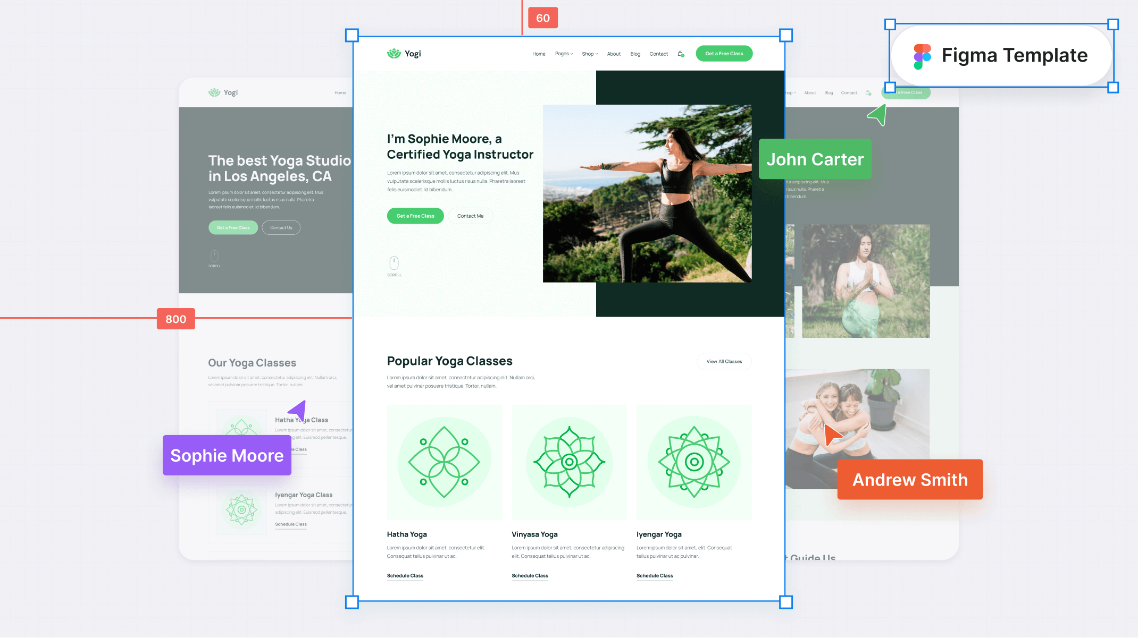Click the About menu item in navbar
This screenshot has width=1138, height=638.
tap(614, 53)
